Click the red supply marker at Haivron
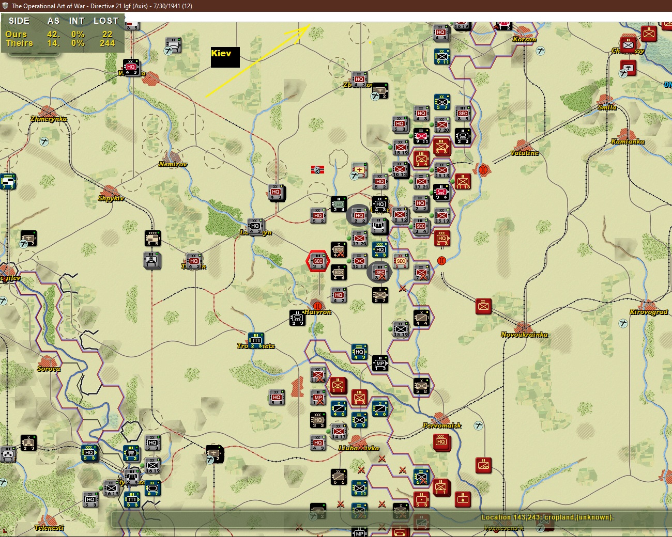Viewport: 672px width, 537px height. 317,306
